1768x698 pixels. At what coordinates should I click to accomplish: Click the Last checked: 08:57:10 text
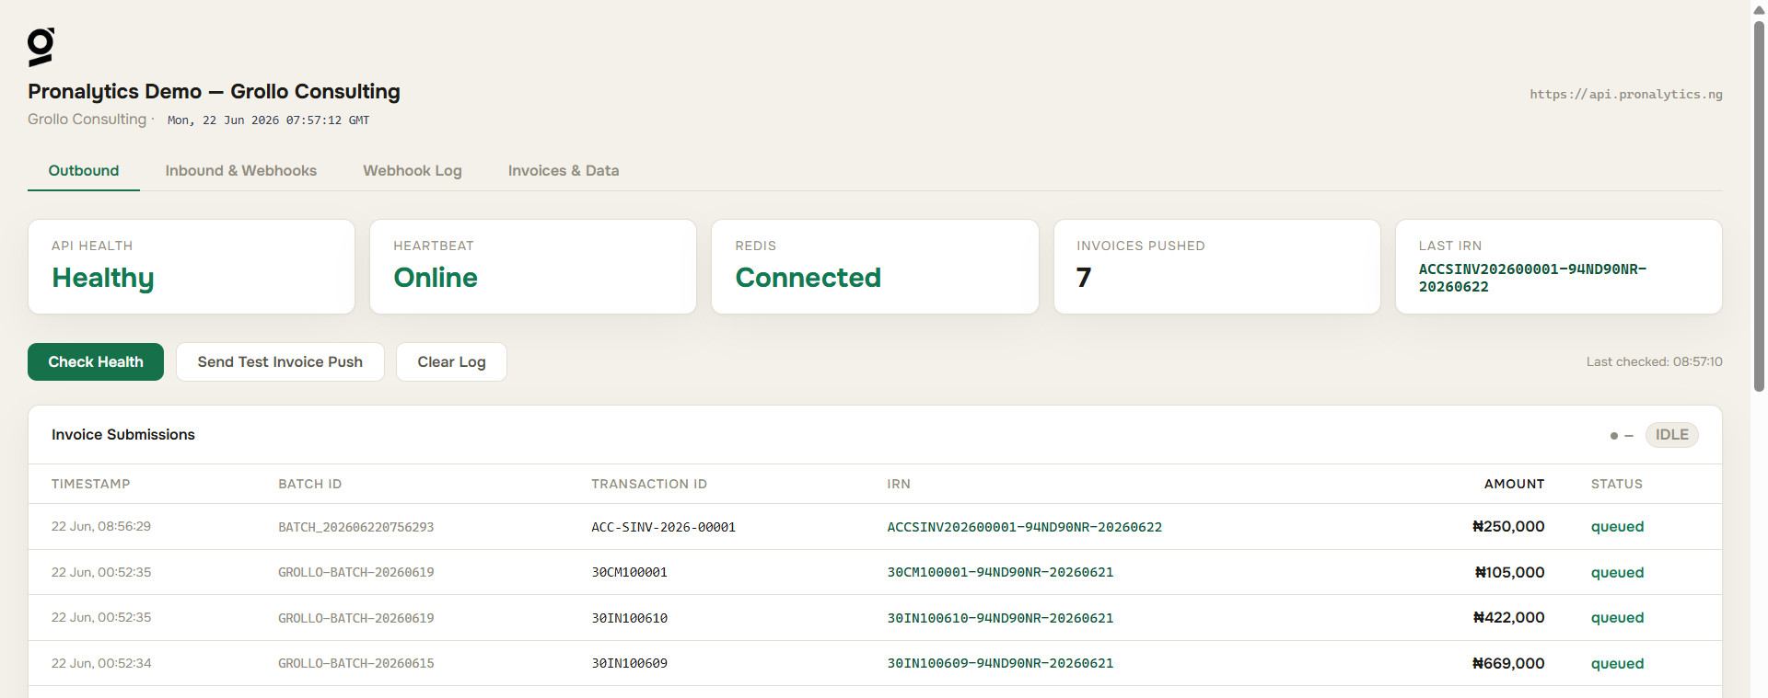1654,362
